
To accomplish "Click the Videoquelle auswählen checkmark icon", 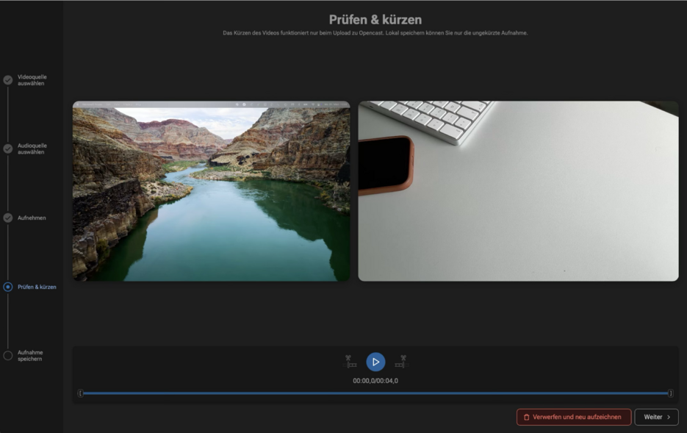I will click(8, 80).
